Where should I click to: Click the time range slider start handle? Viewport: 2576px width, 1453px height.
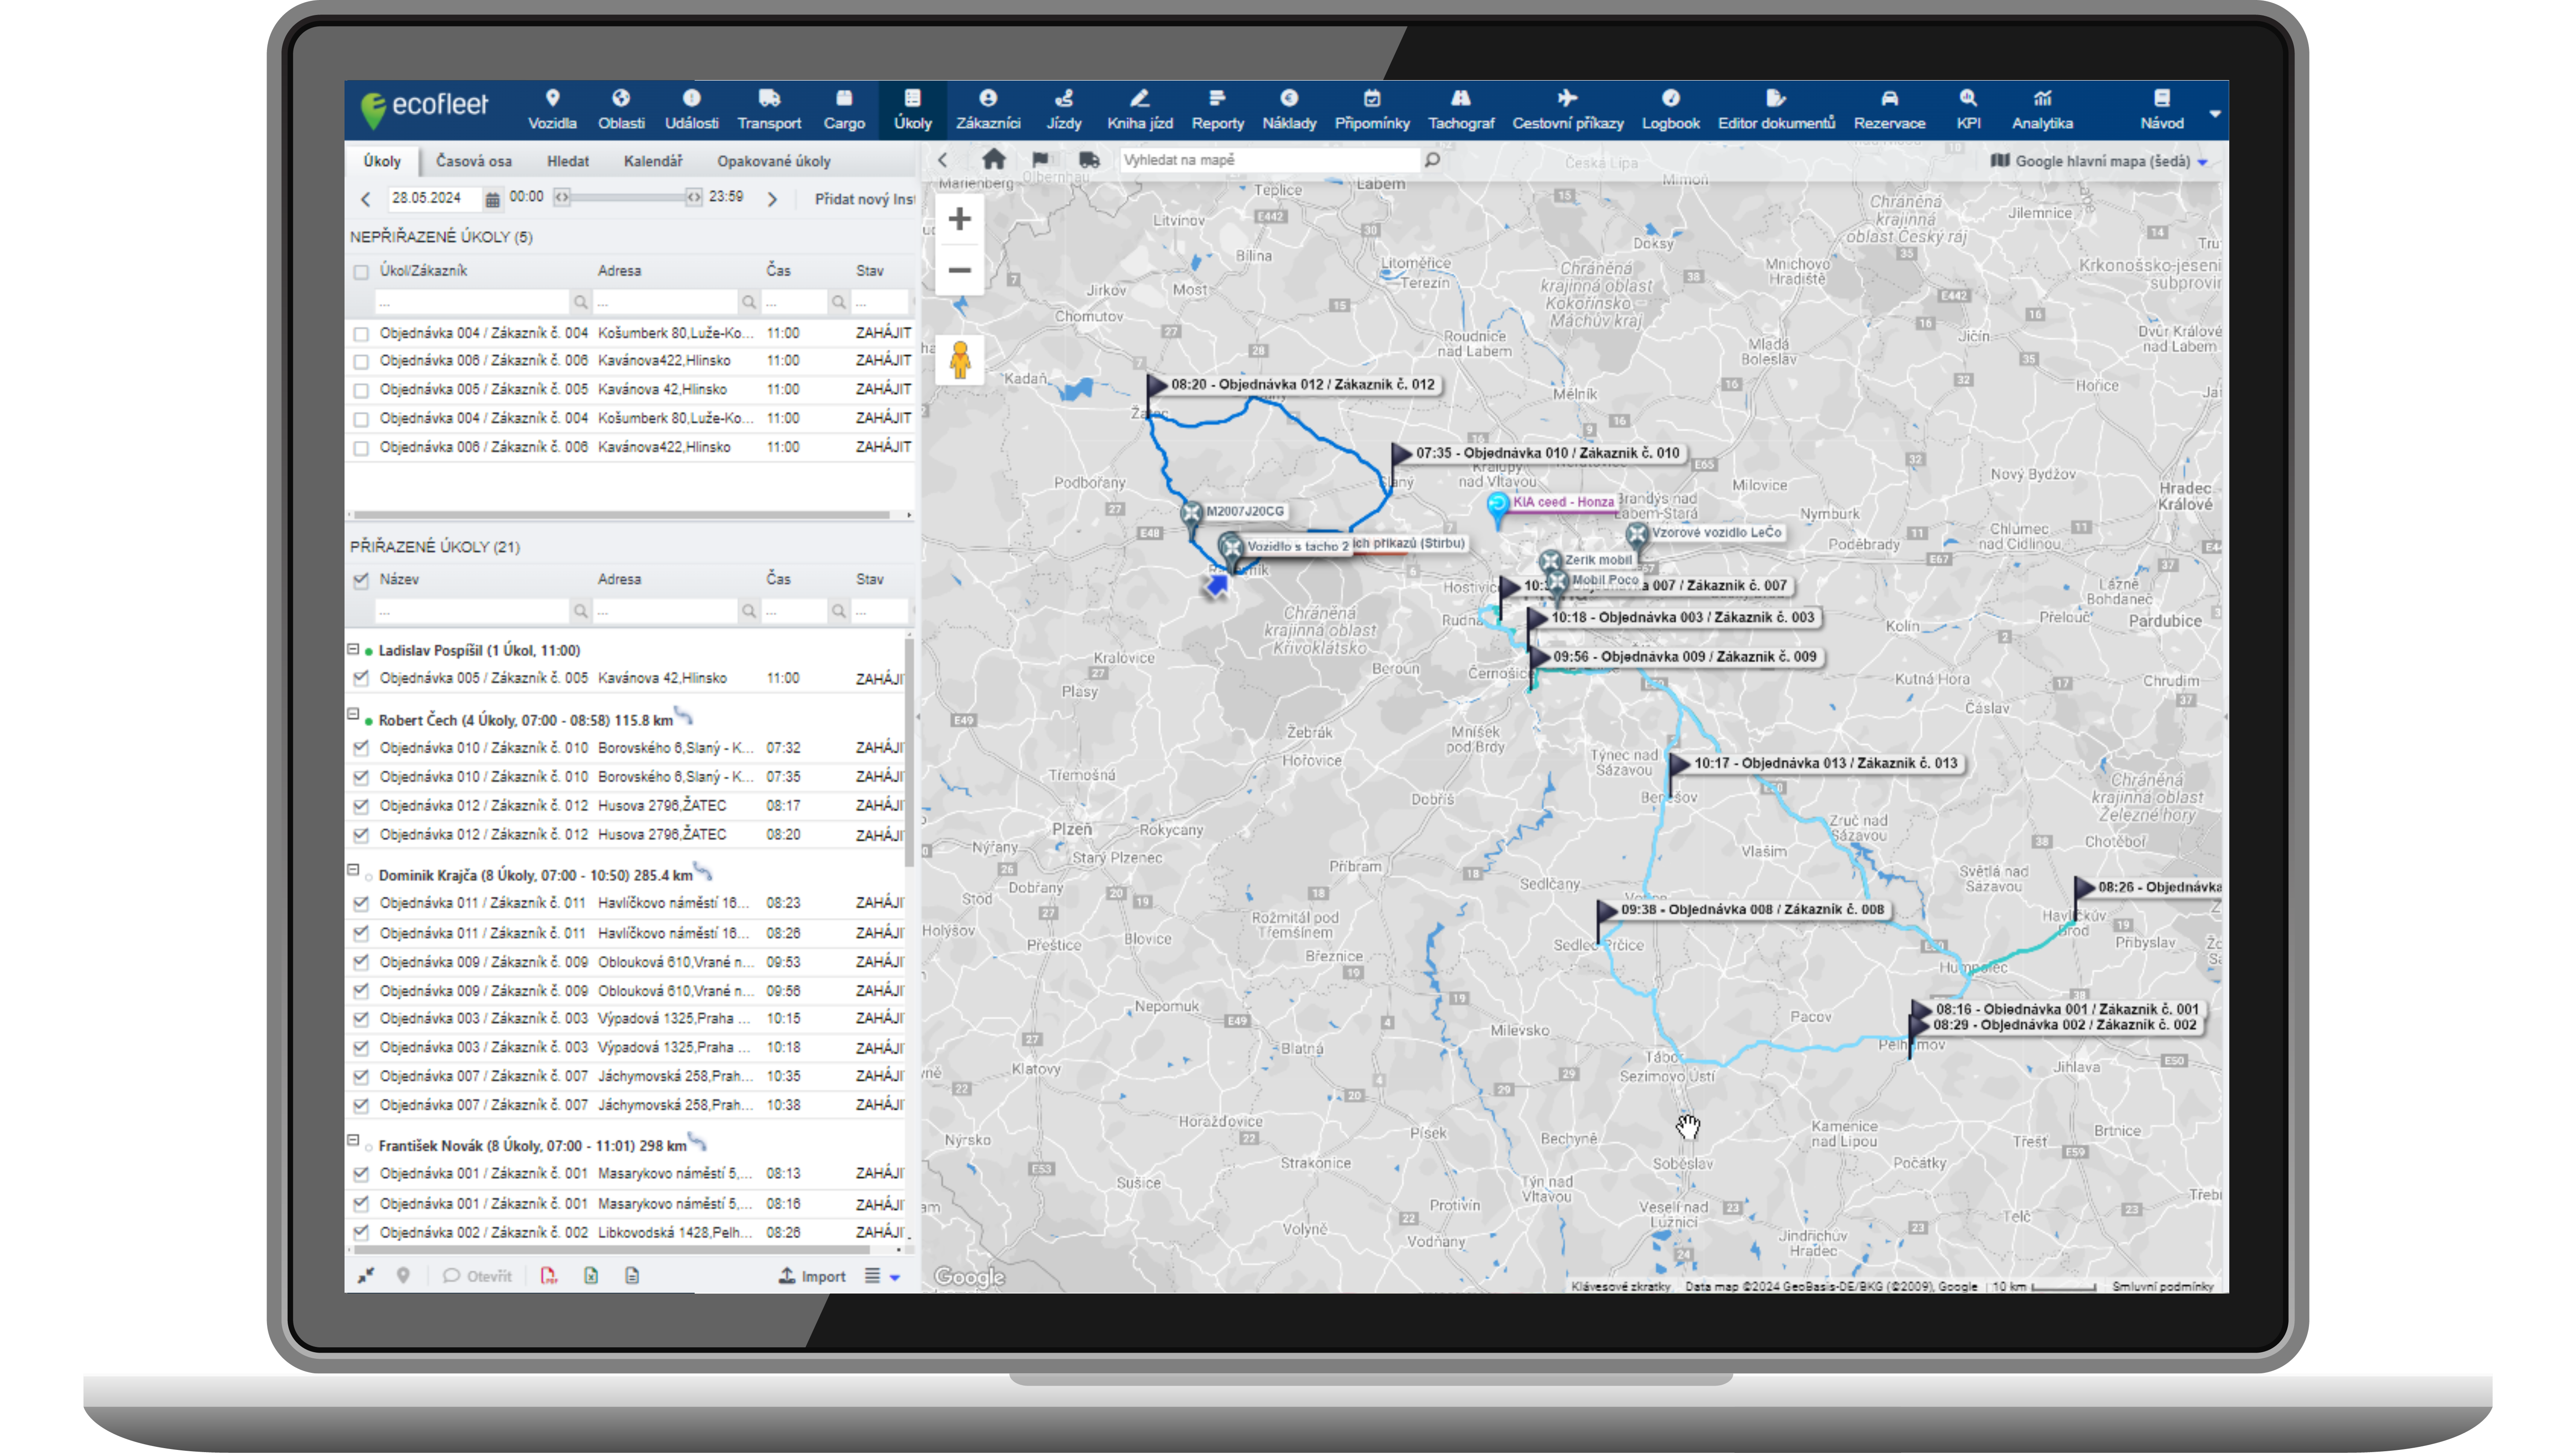(562, 198)
